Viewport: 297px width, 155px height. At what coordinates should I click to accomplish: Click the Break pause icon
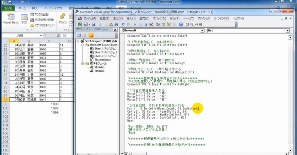pyautogui.click(x=140, y=24)
